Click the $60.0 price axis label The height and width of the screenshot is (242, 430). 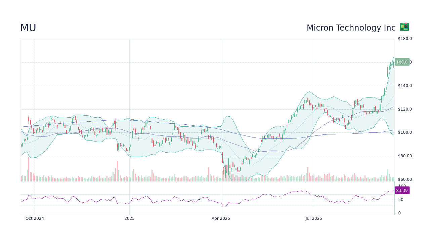coord(405,179)
